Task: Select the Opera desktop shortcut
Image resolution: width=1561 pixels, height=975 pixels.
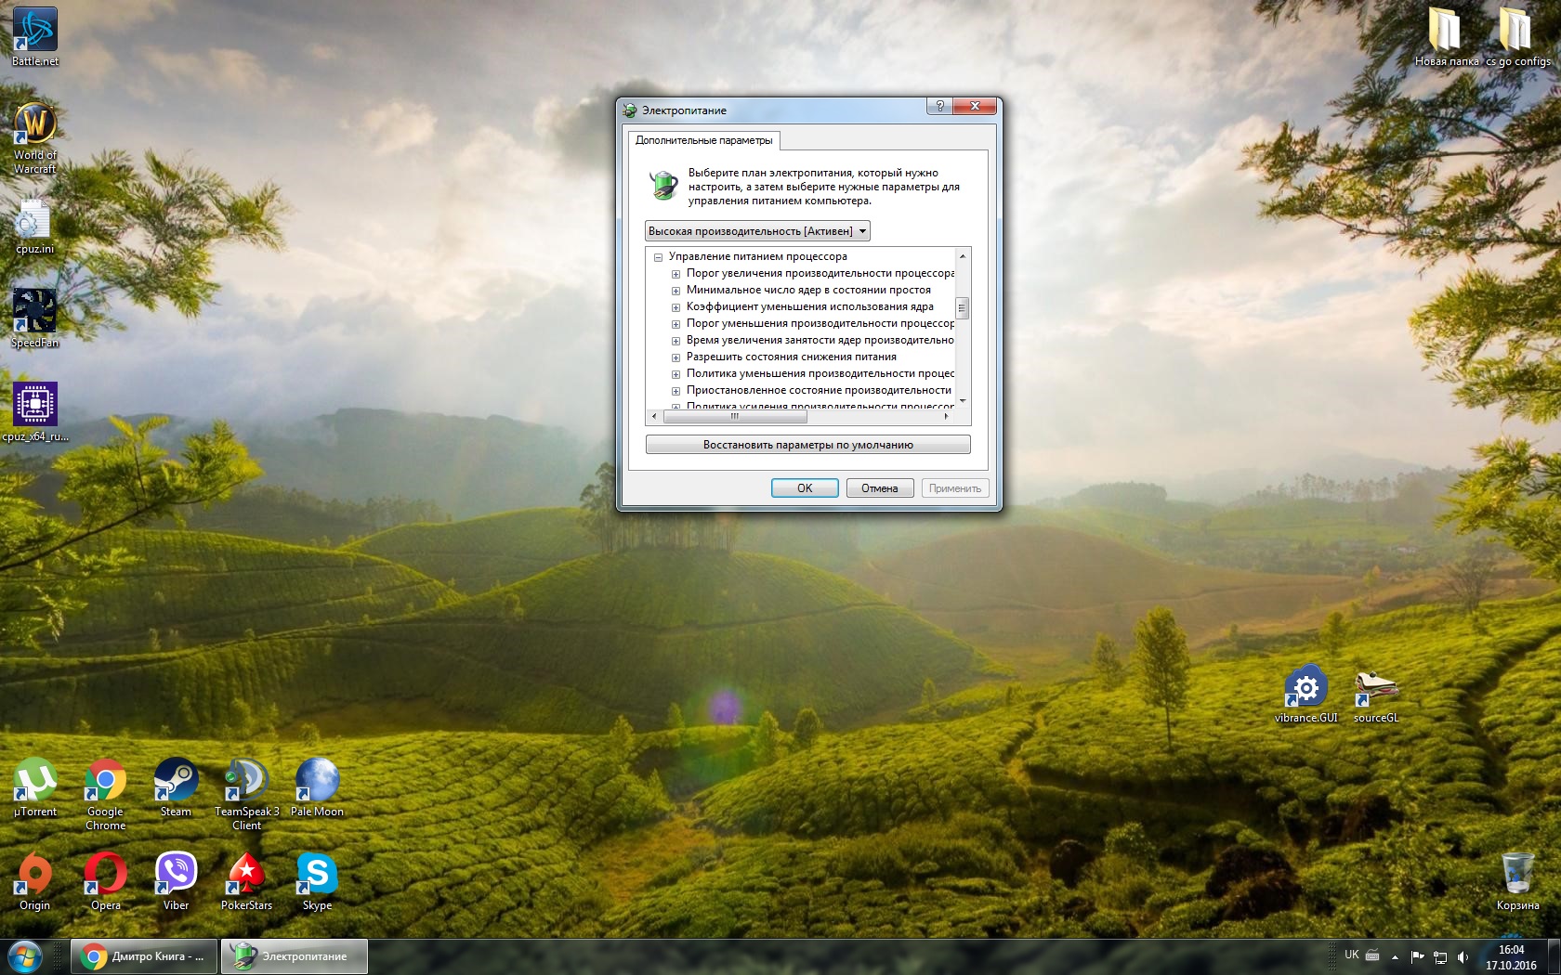Action: click(x=106, y=881)
